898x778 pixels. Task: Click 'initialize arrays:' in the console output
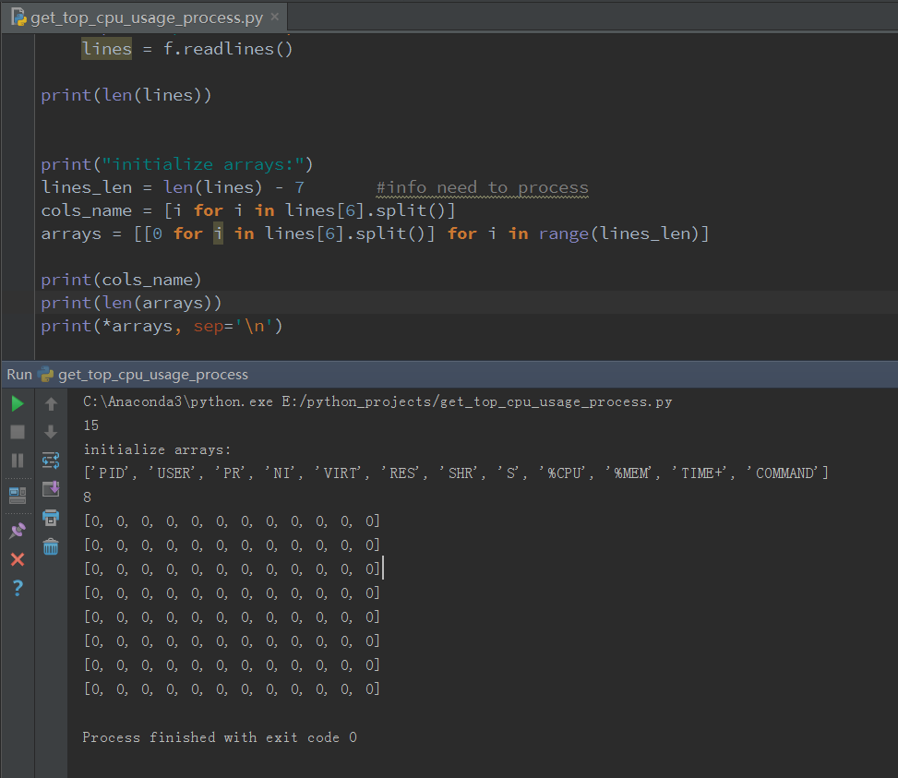click(x=157, y=449)
